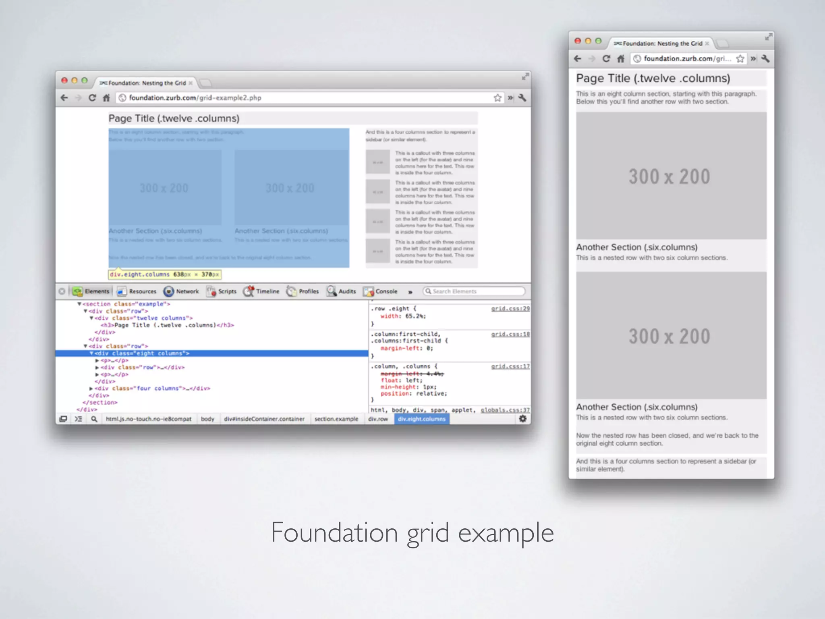Go back in right browser window
Image resolution: width=825 pixels, height=619 pixels.
pyautogui.click(x=578, y=59)
